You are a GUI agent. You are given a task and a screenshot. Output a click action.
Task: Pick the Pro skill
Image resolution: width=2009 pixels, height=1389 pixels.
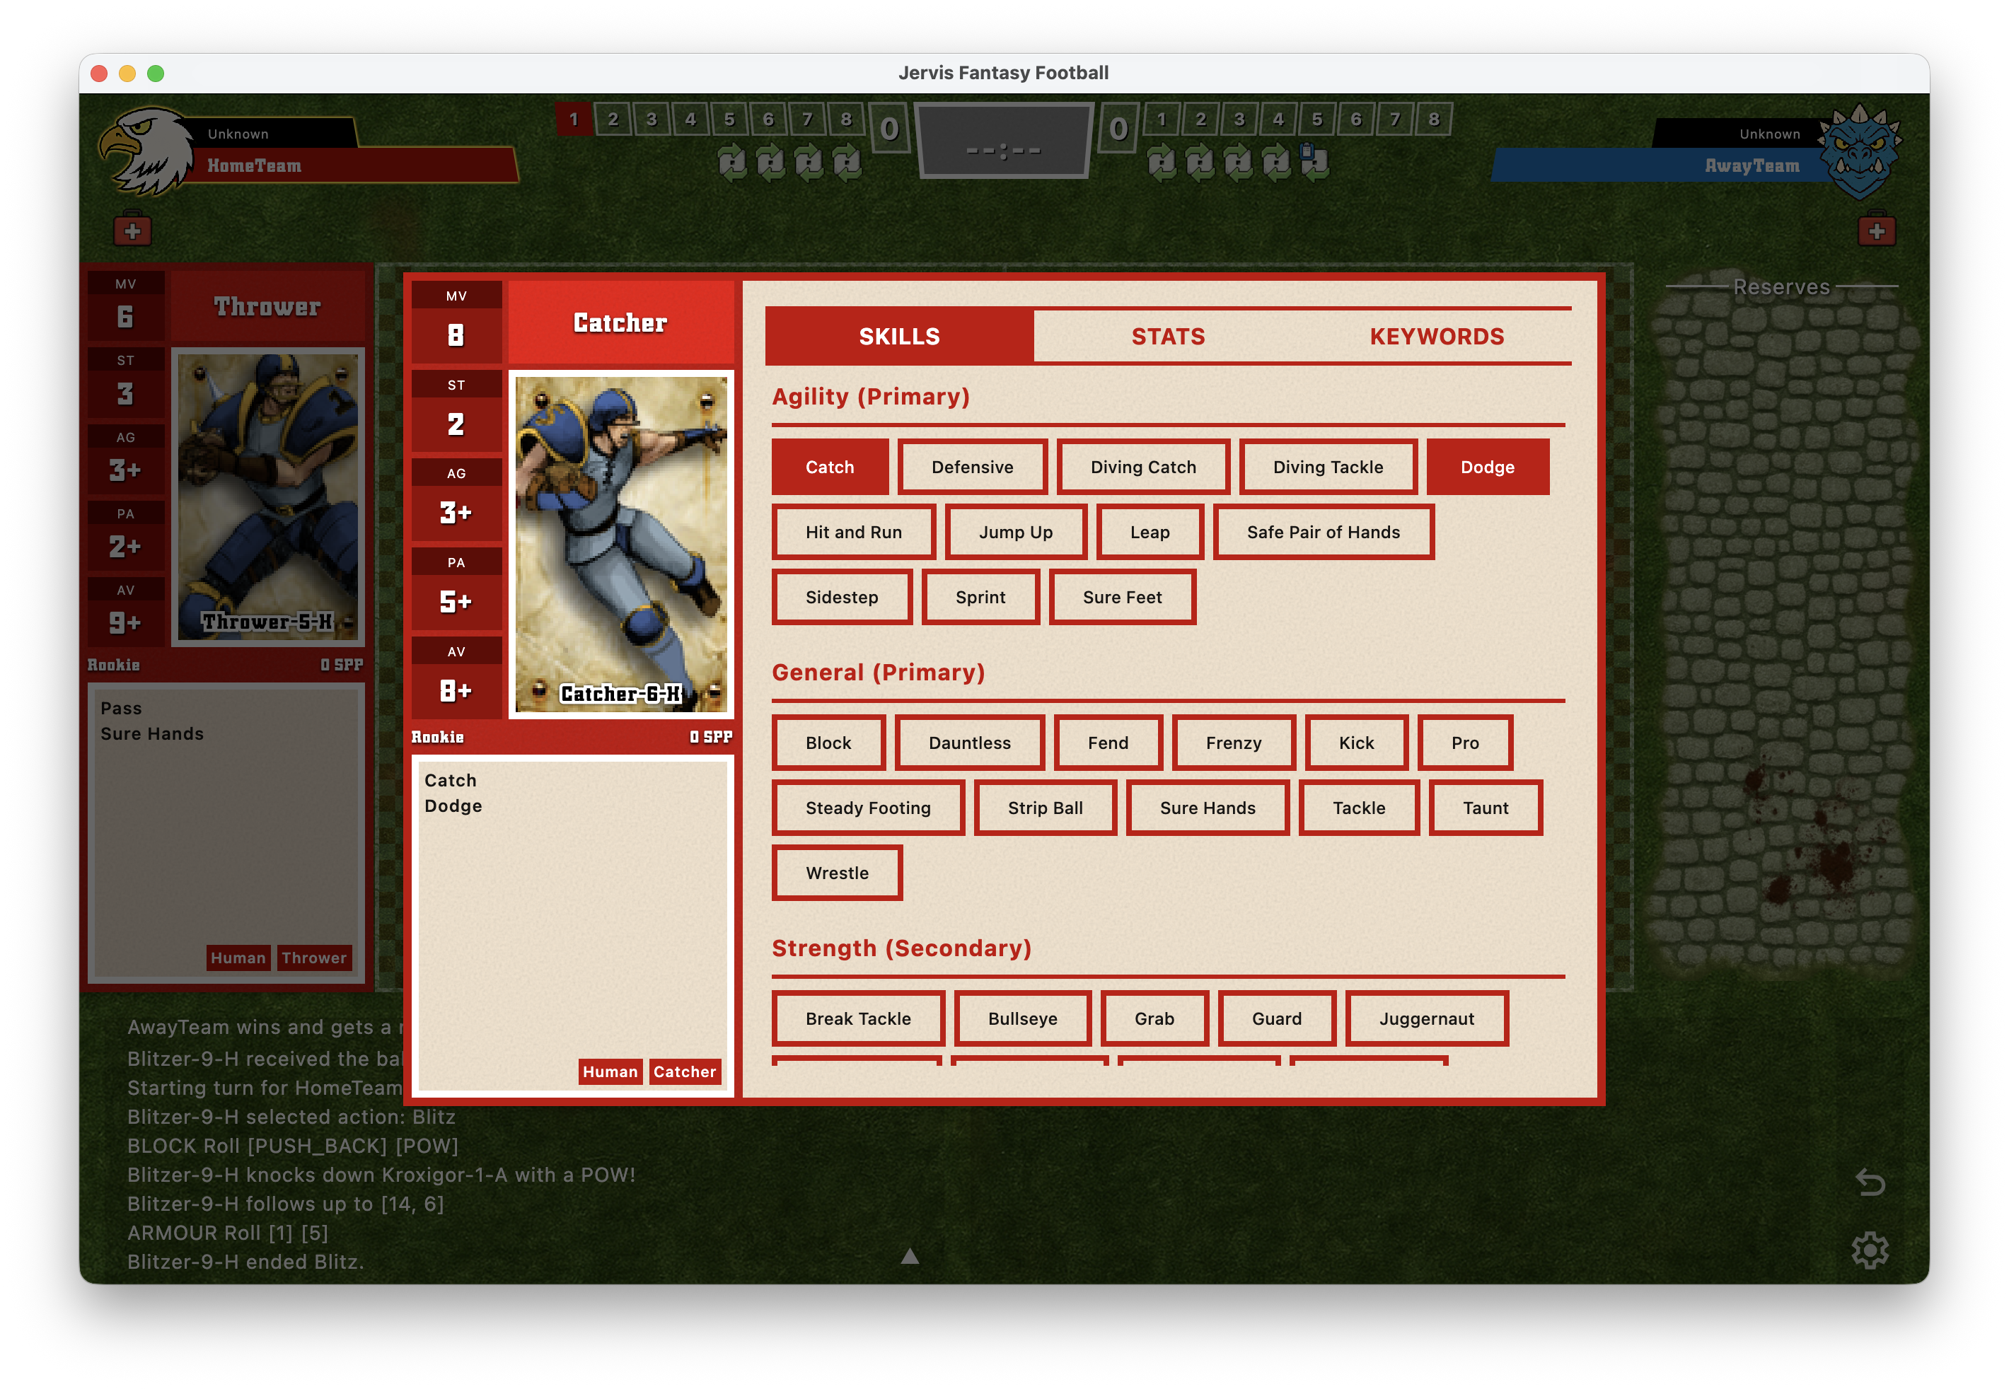coord(1465,743)
